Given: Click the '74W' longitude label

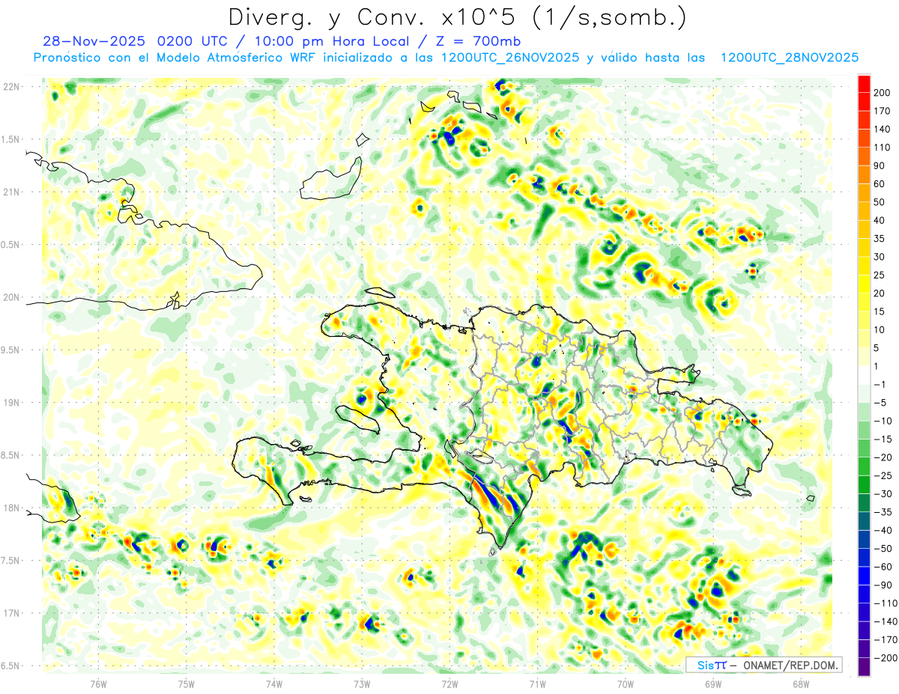Looking at the screenshot, I should pyautogui.click(x=274, y=684).
